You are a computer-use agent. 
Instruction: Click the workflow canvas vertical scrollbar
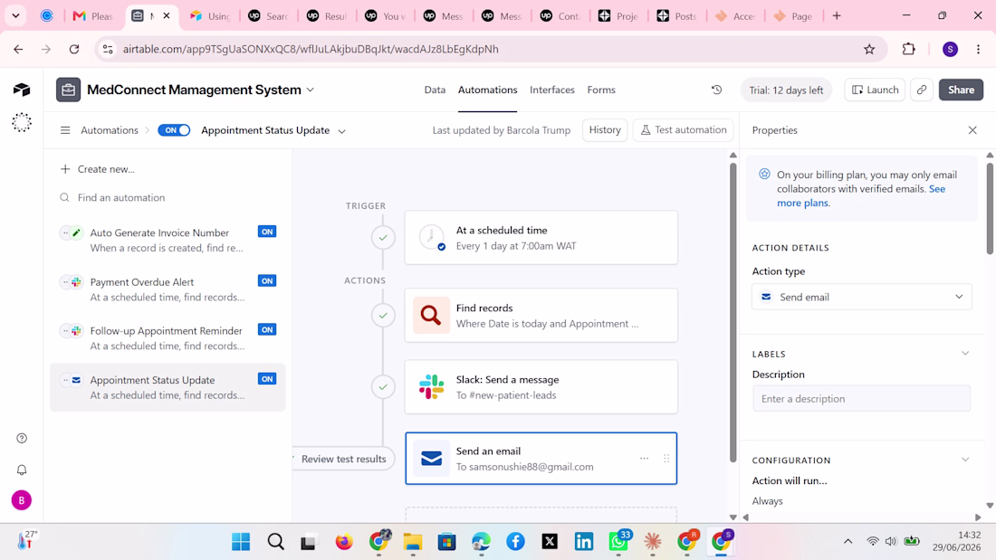click(x=733, y=311)
